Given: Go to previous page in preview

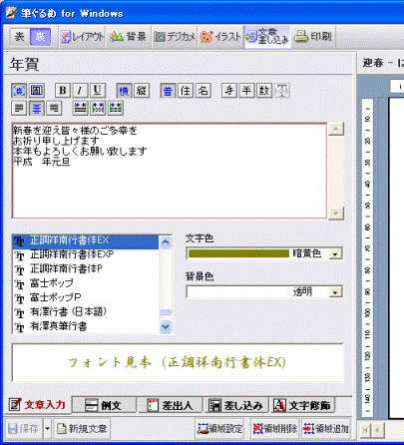Looking at the screenshot, I should [x=377, y=430].
